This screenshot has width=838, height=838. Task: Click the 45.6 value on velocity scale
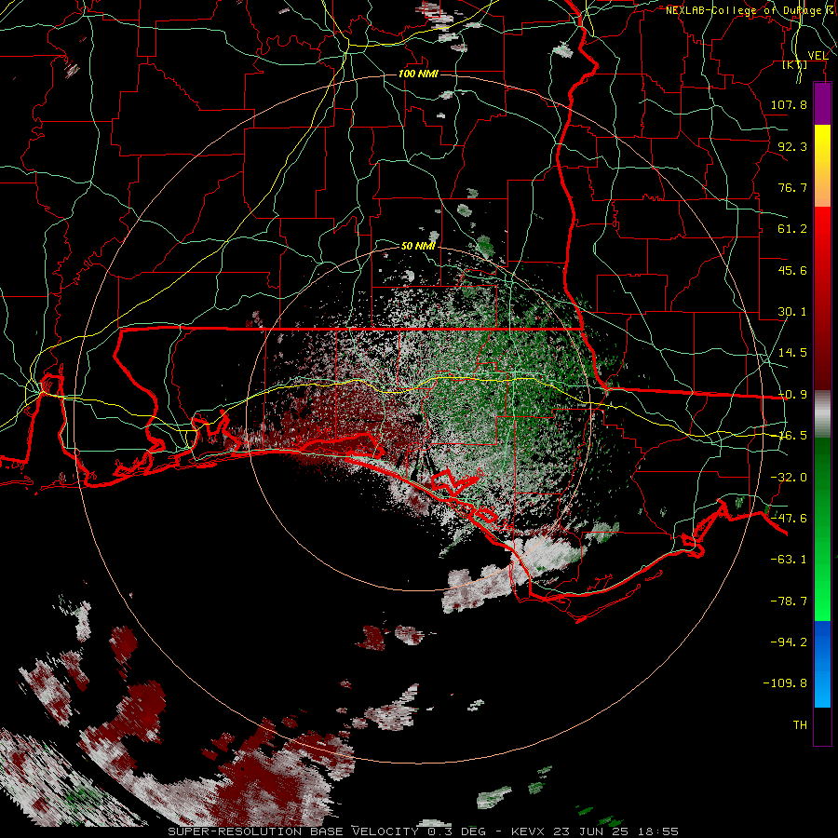[792, 270]
